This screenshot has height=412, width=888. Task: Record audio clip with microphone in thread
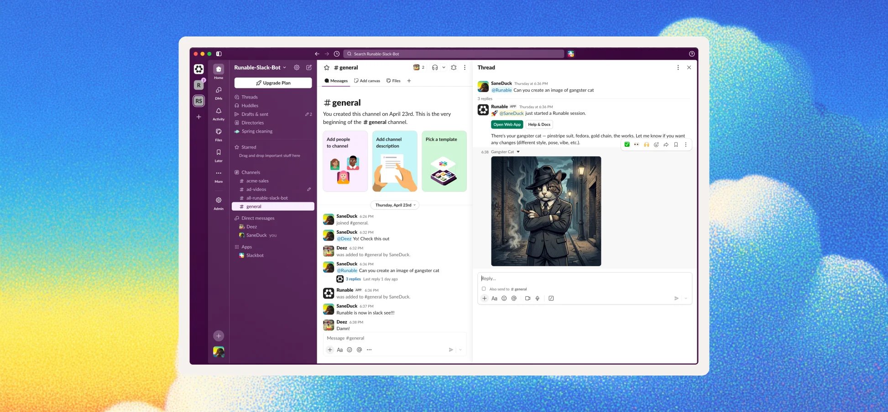(x=538, y=298)
